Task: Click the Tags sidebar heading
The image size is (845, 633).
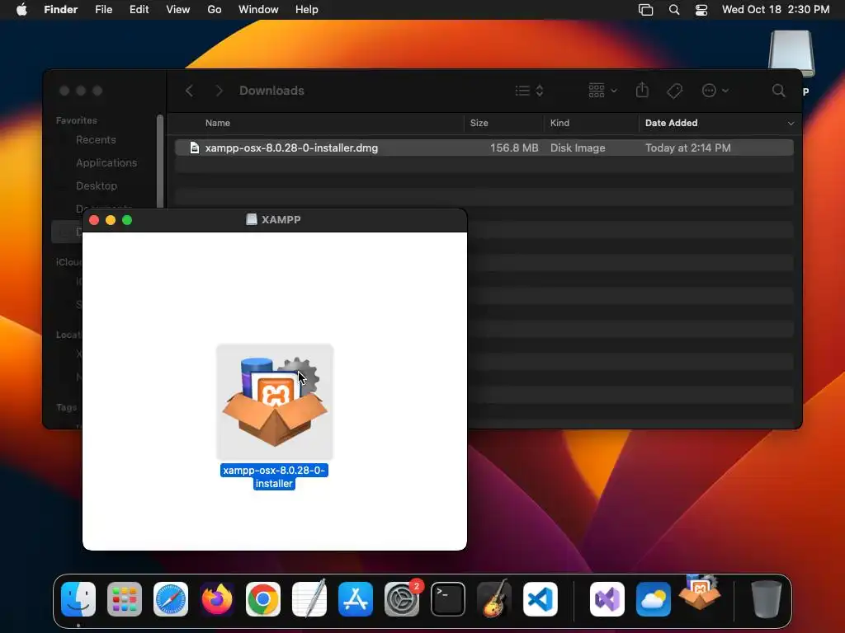Action: 67,407
